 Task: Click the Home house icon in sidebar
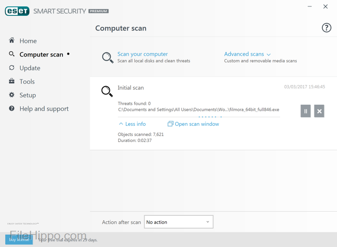coord(12,41)
